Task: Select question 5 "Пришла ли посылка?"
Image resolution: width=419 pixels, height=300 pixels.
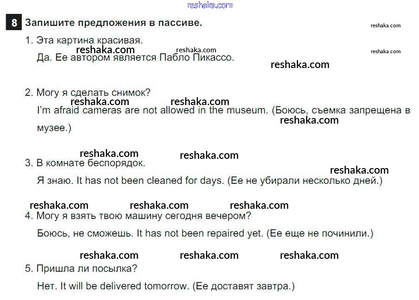Action: [82, 269]
